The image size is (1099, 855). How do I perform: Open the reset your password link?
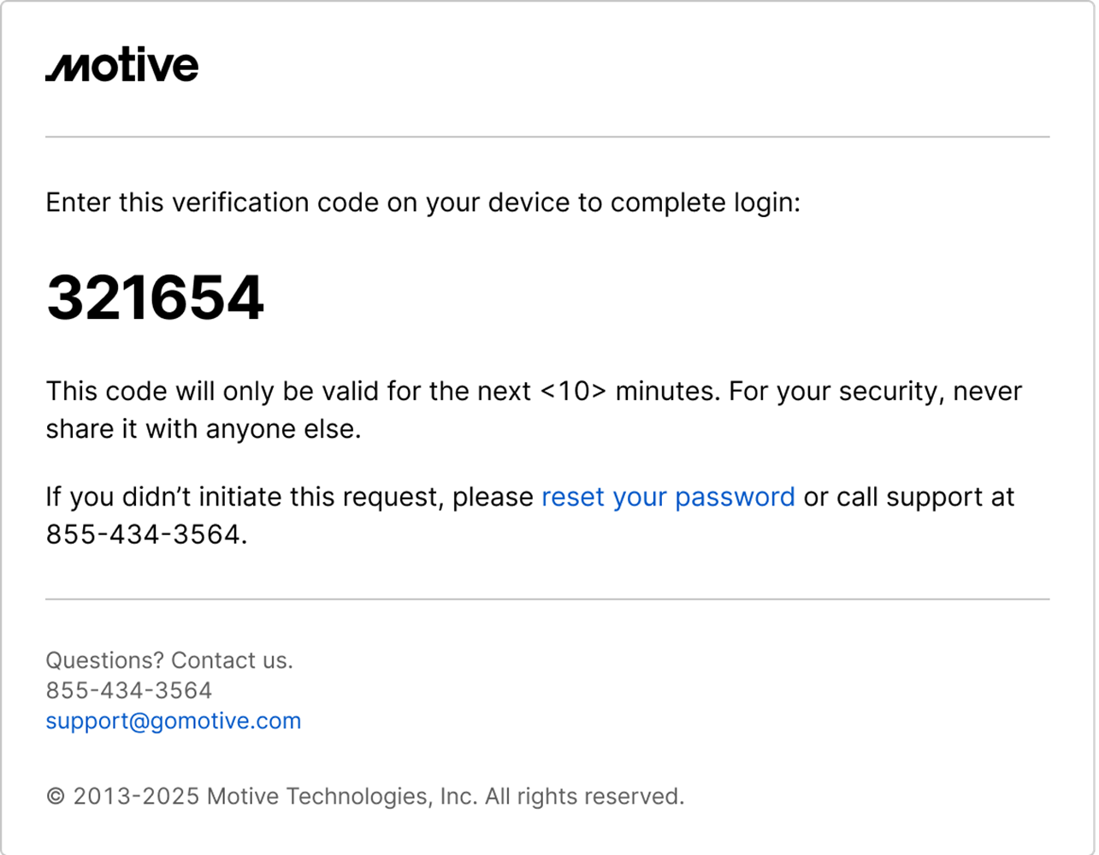pyautogui.click(x=668, y=497)
